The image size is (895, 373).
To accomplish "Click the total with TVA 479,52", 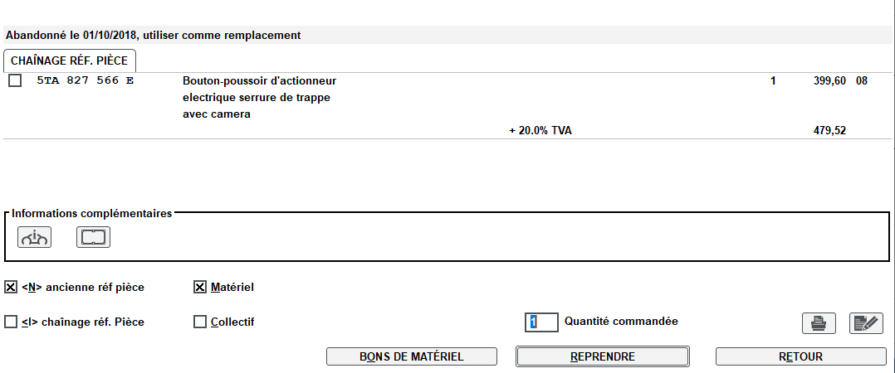I will (829, 131).
